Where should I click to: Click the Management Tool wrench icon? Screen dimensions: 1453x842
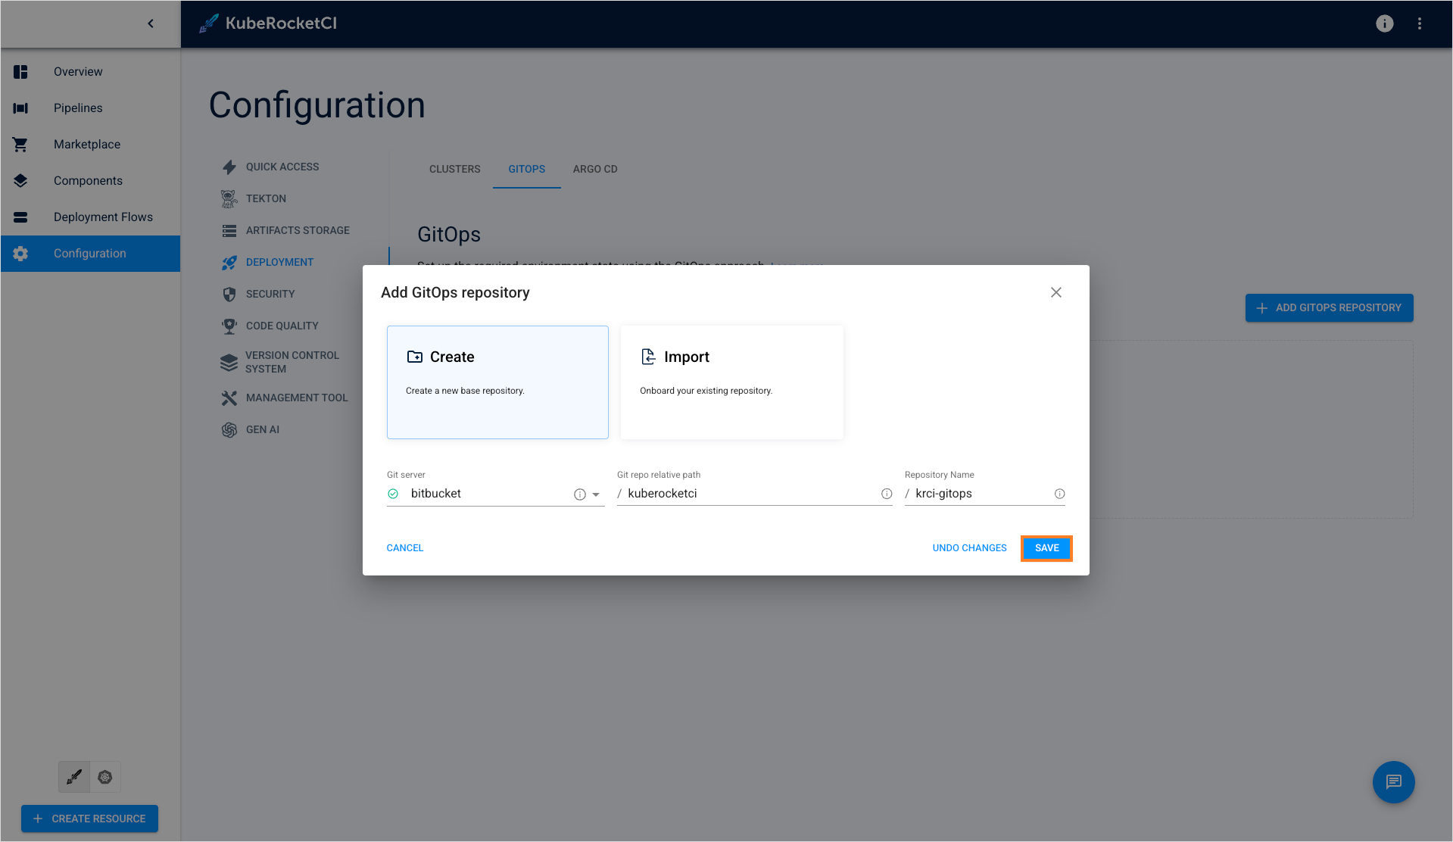229,398
